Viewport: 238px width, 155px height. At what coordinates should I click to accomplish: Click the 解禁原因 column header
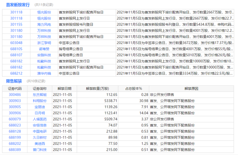coord(191,89)
